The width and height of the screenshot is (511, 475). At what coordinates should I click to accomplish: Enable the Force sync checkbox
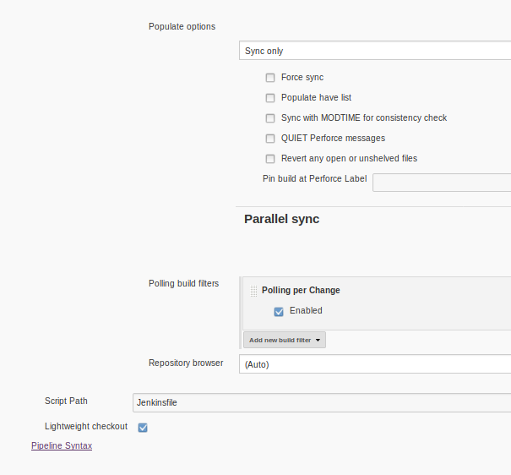tap(270, 78)
